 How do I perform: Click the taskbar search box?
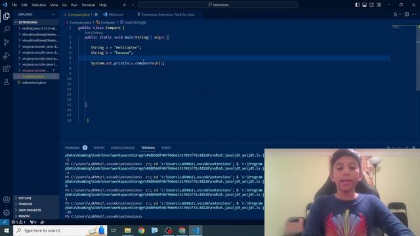click(x=60, y=230)
